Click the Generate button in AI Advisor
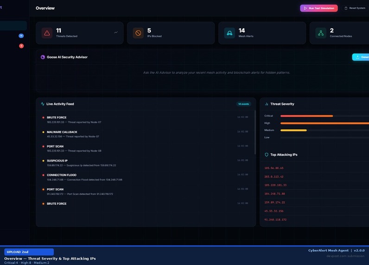The height and width of the screenshot is (265, 369). click(361, 57)
